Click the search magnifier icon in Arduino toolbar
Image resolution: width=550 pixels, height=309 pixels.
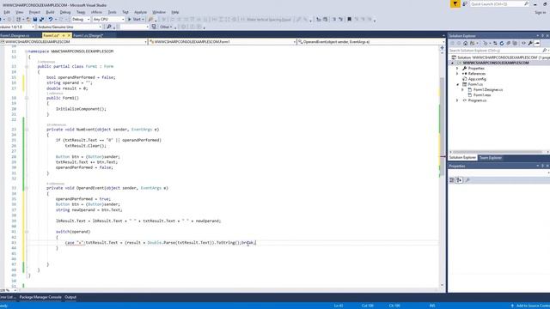pyautogui.click(x=109, y=27)
